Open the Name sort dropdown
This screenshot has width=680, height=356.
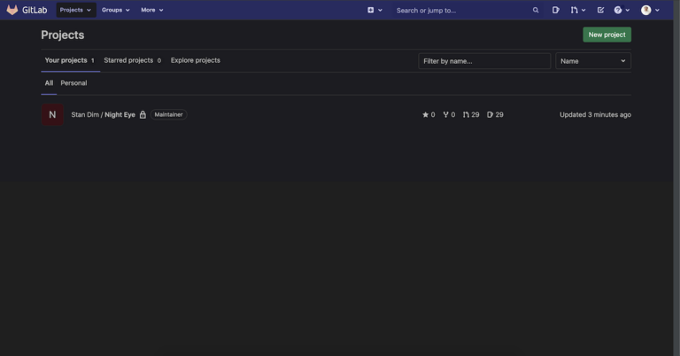tap(593, 61)
